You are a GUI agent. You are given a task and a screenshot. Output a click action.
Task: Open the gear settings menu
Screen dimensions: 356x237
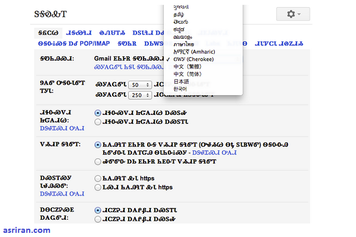coord(293,14)
